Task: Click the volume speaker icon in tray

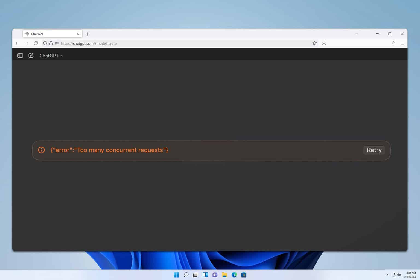Action: tap(399, 275)
